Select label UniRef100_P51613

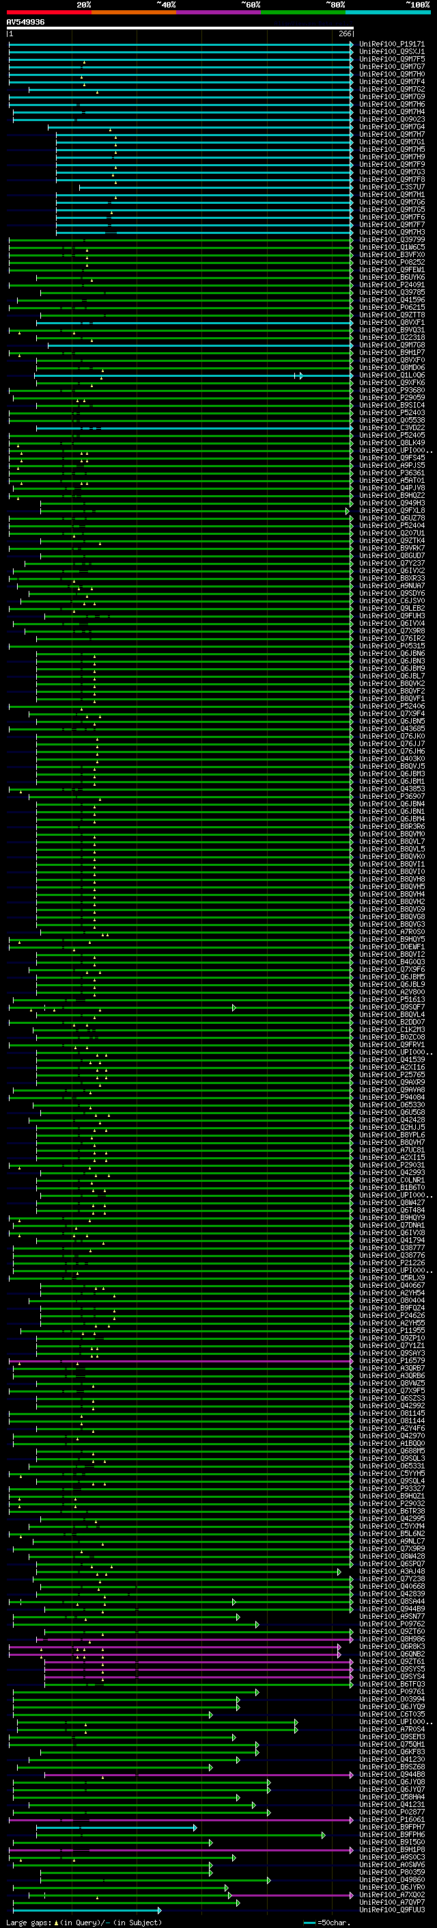click(x=392, y=1000)
